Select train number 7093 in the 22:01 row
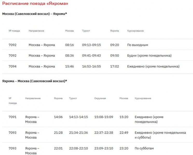This screenshot has height=155, width=193. [12, 148]
